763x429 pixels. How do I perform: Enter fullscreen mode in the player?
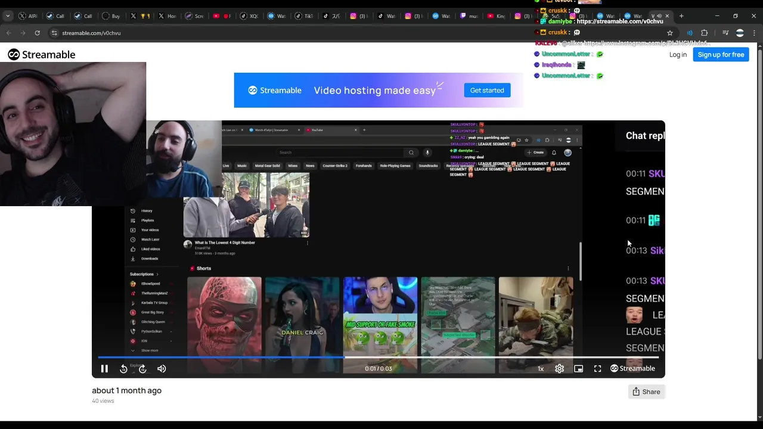597,369
